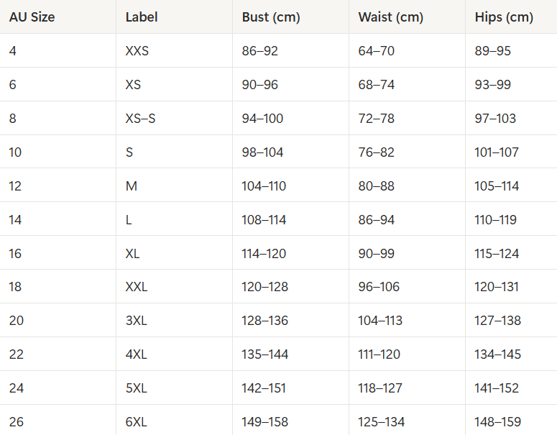Select the bust cell reading 90–96
The width and height of the screenshot is (557, 435).
[260, 85]
